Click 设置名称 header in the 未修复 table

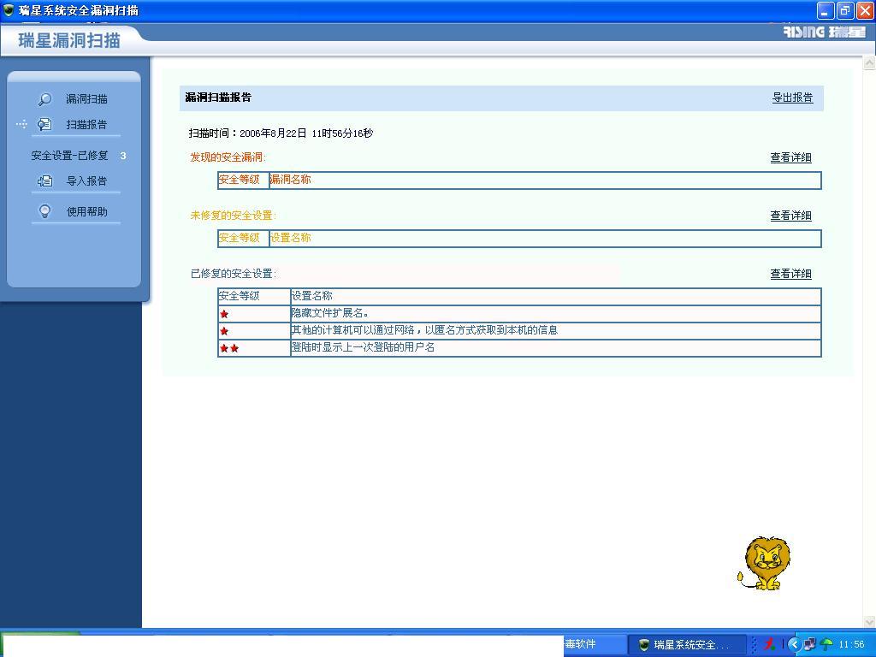[291, 238]
